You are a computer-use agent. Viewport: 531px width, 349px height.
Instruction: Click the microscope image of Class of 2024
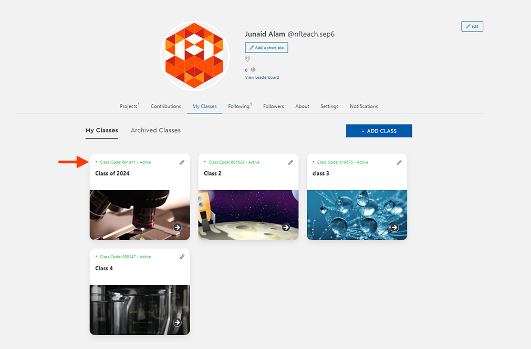click(x=140, y=215)
